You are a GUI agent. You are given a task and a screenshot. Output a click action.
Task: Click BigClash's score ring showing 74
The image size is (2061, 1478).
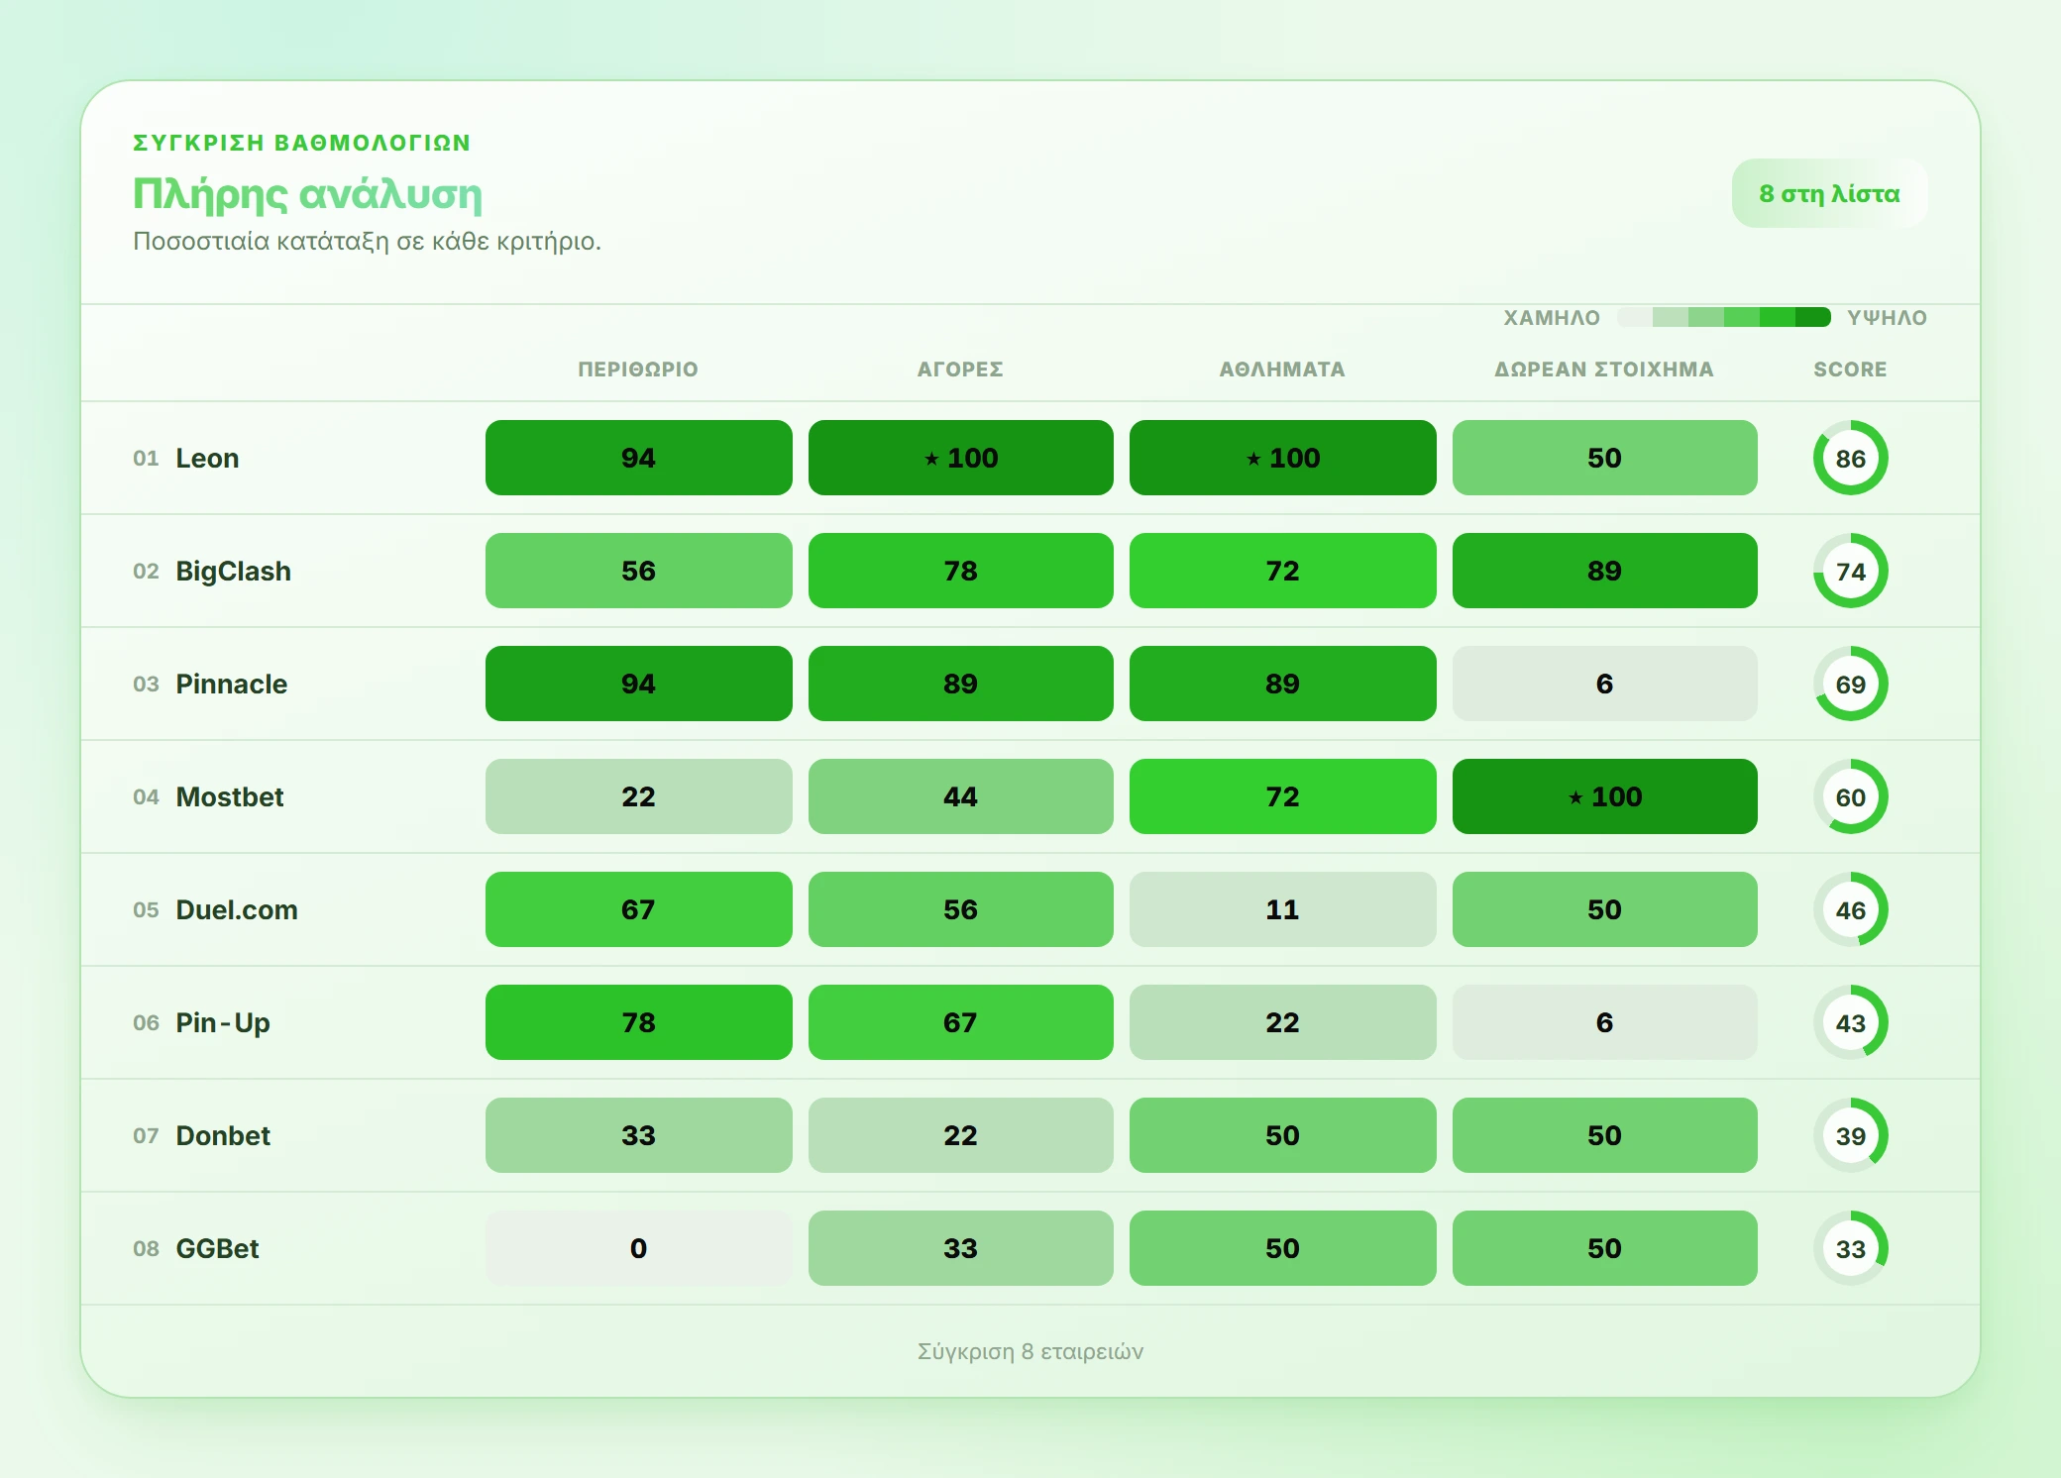pyautogui.click(x=1850, y=571)
